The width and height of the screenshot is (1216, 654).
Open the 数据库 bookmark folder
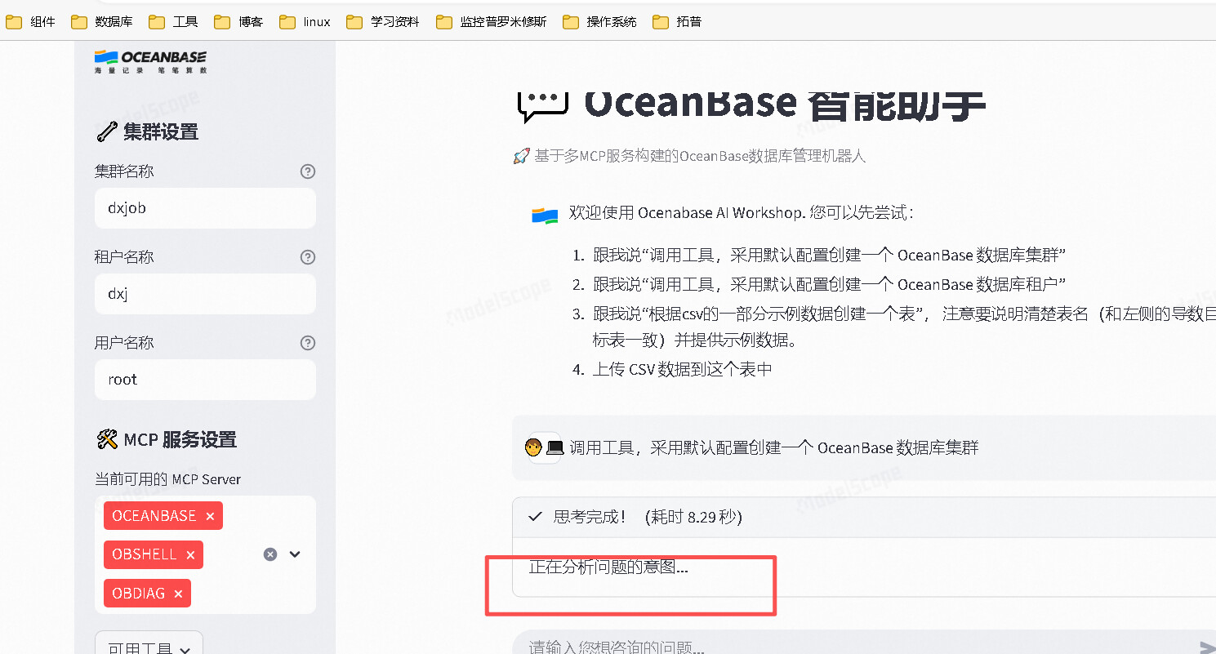102,22
